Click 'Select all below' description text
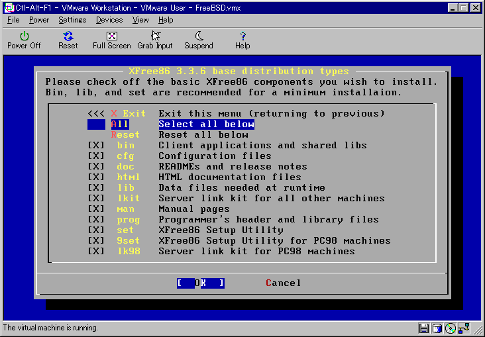Image resolution: width=485 pixels, height=337 pixels. point(206,124)
